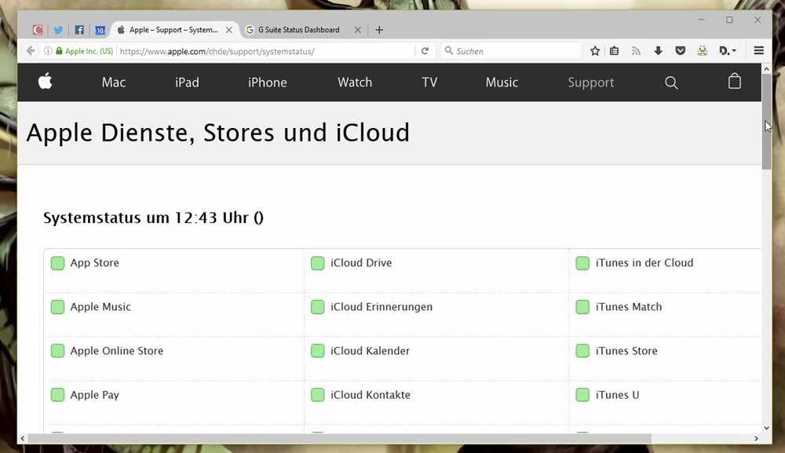
Task: Click the vertical scrollbar down arrow
Action: click(x=767, y=428)
